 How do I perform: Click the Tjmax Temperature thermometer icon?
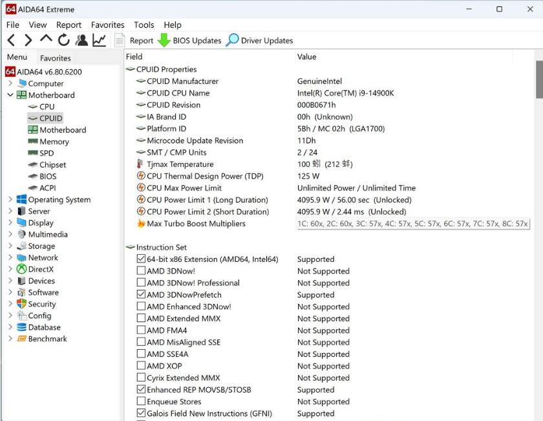tap(140, 164)
